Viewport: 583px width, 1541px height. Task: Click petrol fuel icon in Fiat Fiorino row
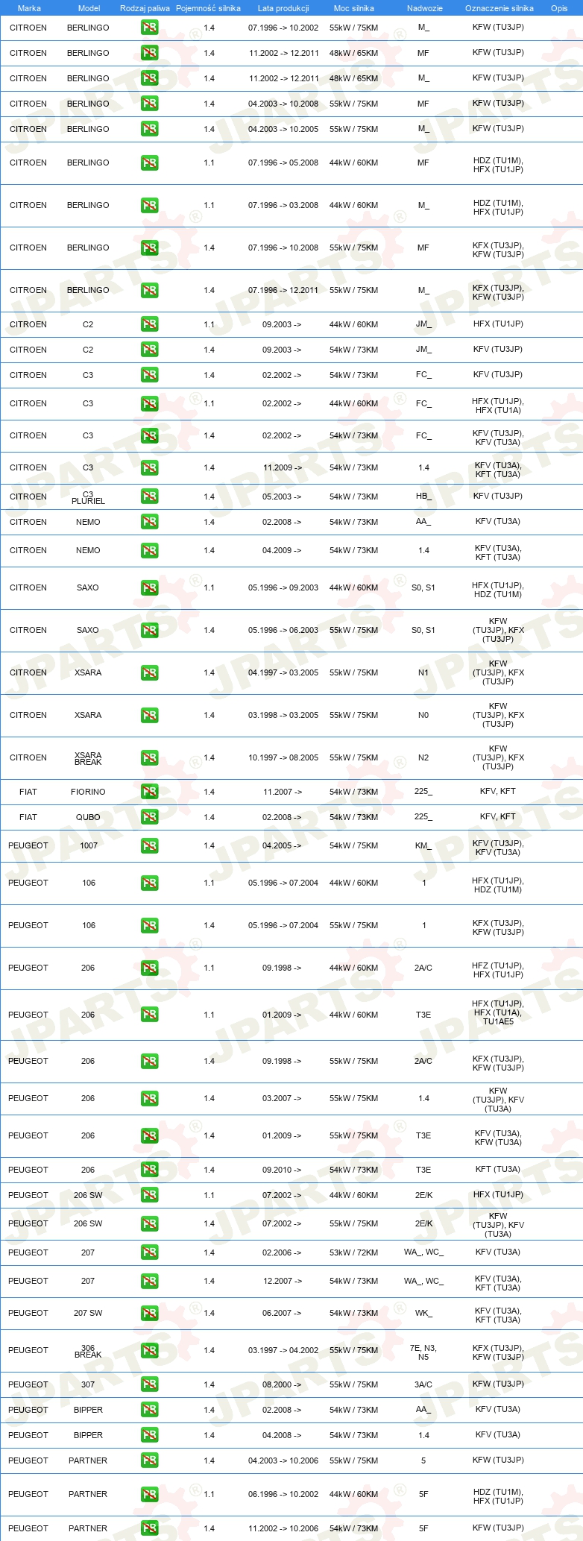[x=149, y=792]
